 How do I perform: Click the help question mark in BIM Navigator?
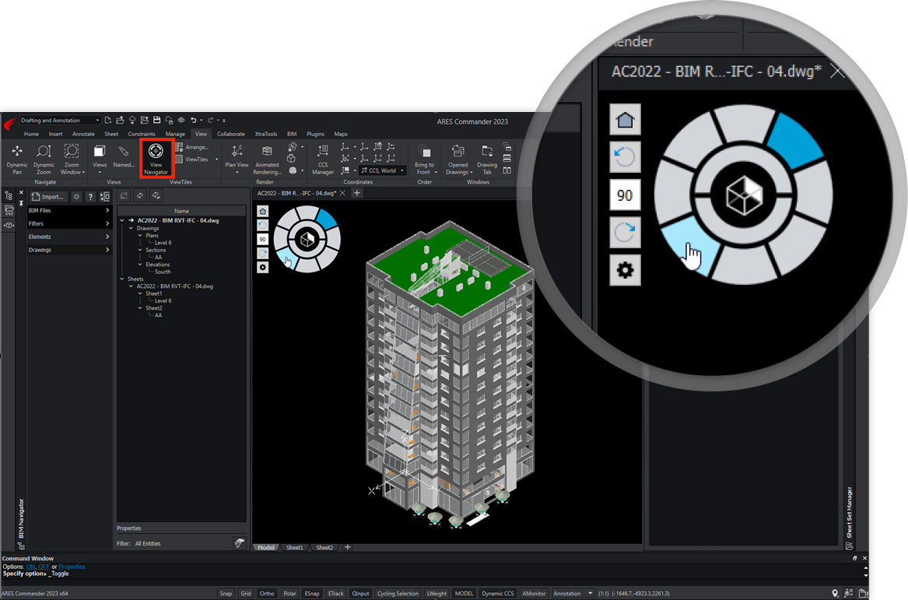tap(90, 197)
